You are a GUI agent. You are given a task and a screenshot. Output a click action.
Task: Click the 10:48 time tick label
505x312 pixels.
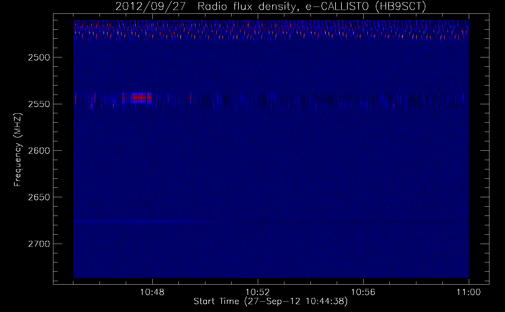(152, 292)
